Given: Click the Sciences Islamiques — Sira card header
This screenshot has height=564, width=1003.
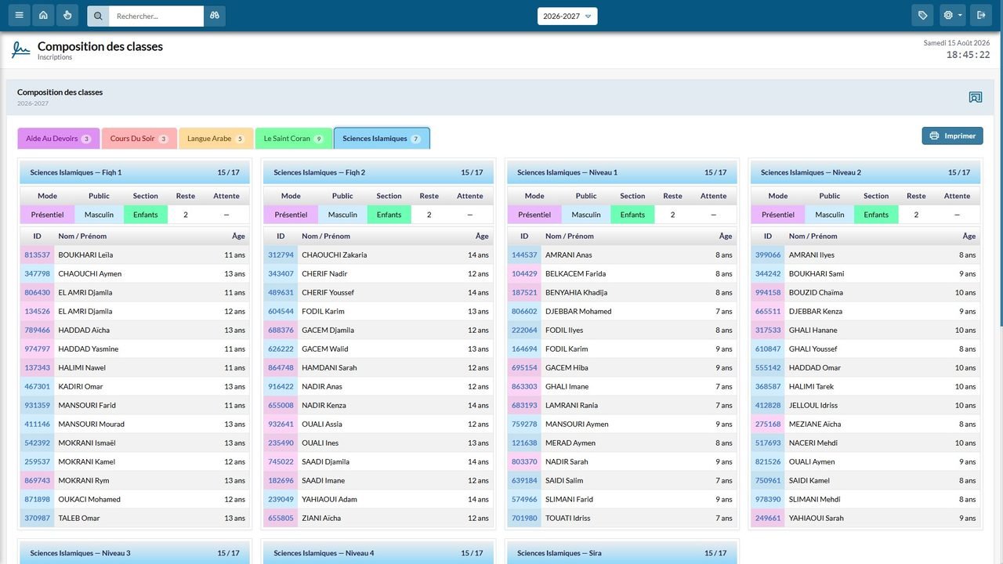Looking at the screenshot, I should click(622, 553).
